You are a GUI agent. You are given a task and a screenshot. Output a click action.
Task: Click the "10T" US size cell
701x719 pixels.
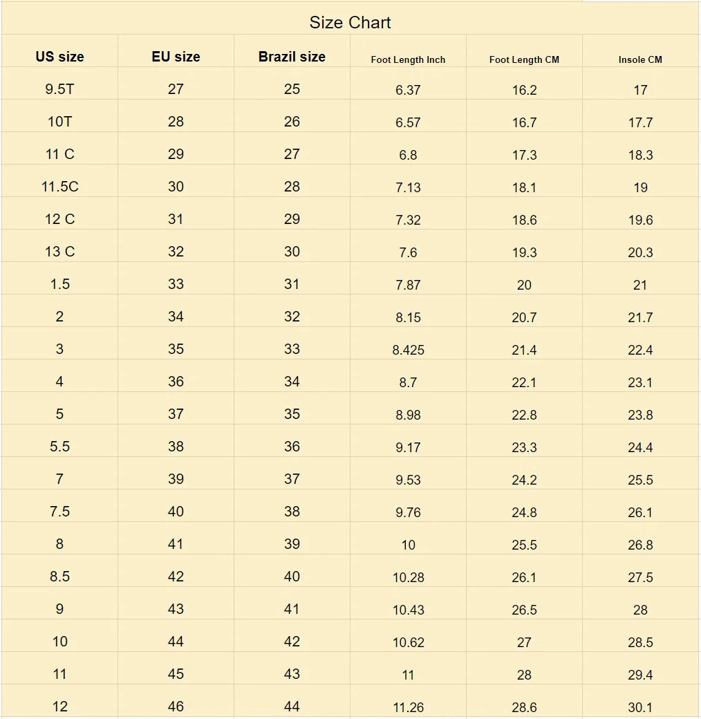pyautogui.click(x=59, y=122)
